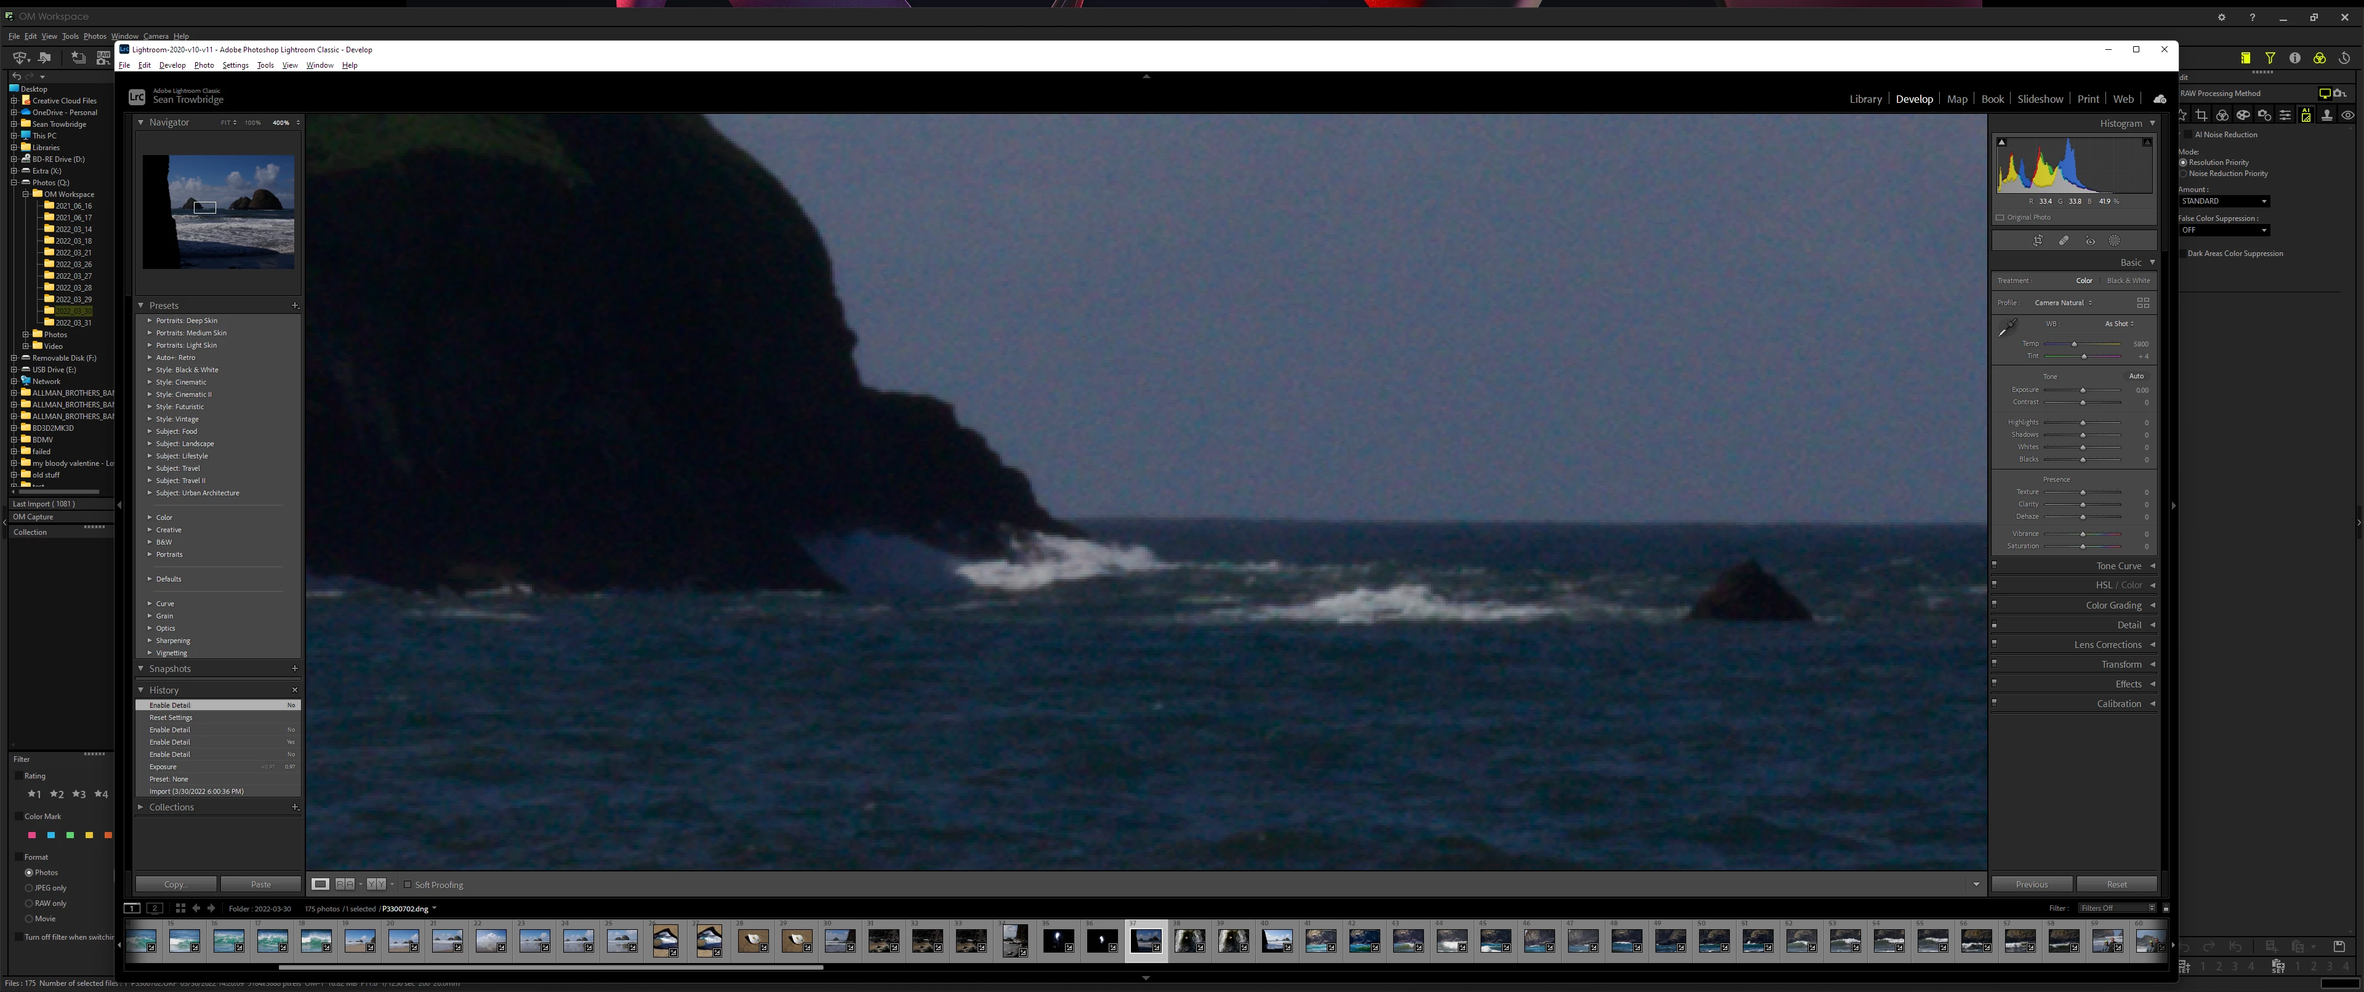The height and width of the screenshot is (992, 2364).
Task: Select the Spot Removal healing tool
Action: point(2064,241)
